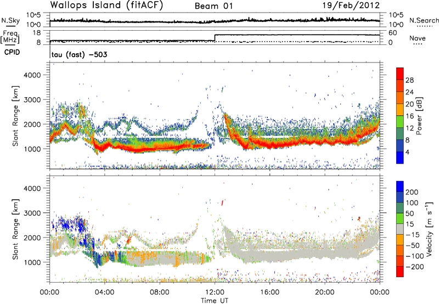
Task: Click the 'Velocity [m s-1]' colorbar label
Action: point(429,229)
